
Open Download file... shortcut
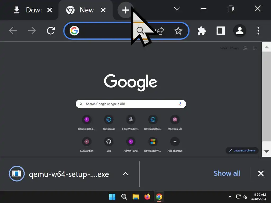[x=153, y=123]
